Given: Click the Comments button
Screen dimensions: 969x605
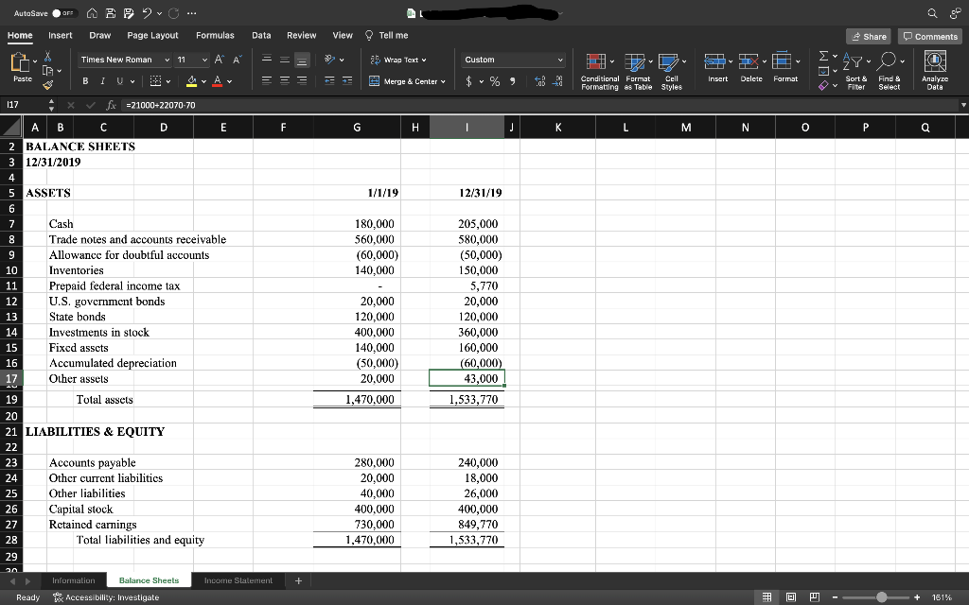Looking at the screenshot, I should pos(930,37).
